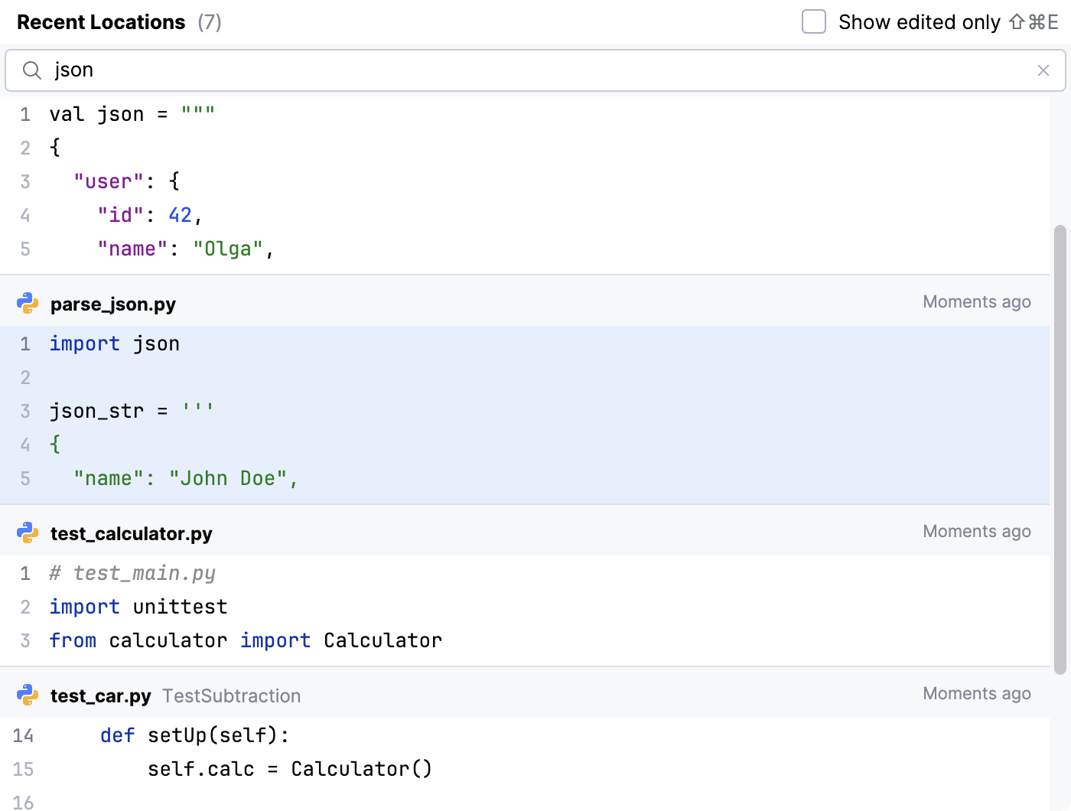
Task: Go to the 'def setUp(self)' line
Action: point(194,735)
